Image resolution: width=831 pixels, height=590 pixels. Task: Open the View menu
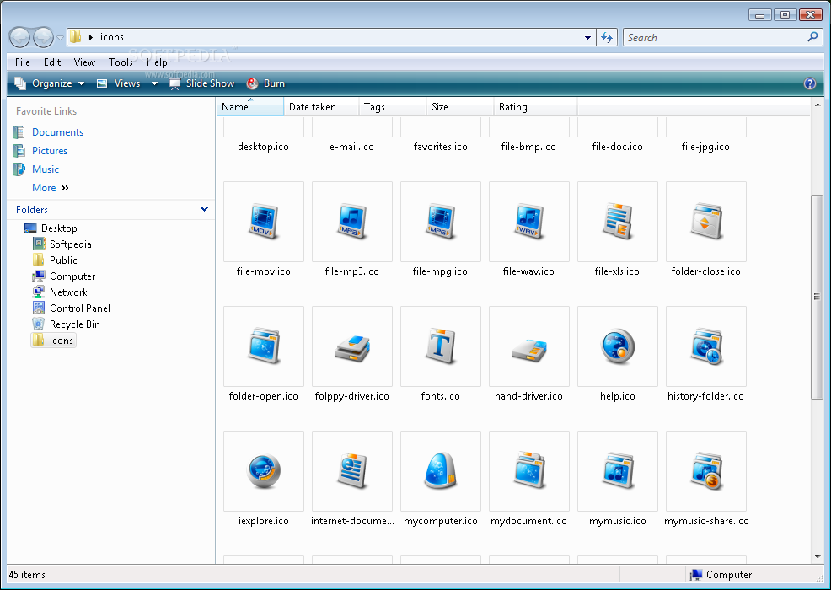click(x=84, y=62)
